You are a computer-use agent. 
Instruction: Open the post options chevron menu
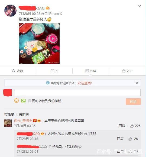pyautogui.click(x=139, y=6)
